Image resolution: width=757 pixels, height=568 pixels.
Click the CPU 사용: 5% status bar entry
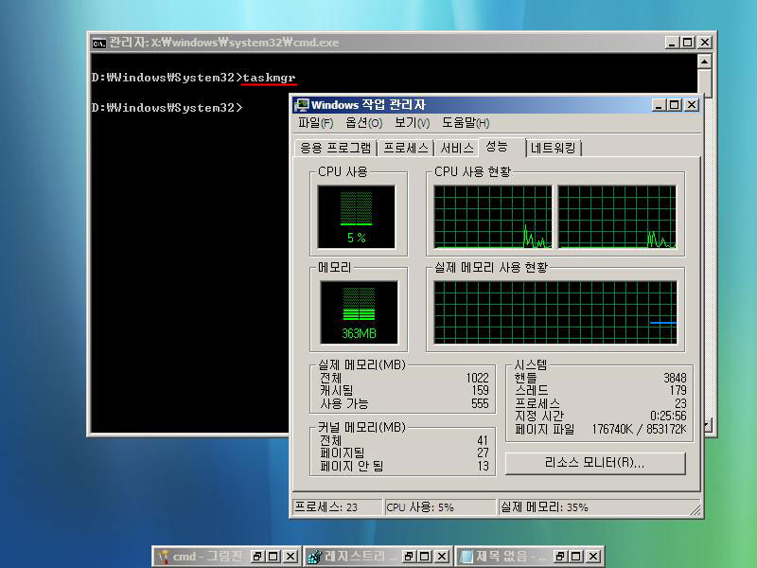pyautogui.click(x=440, y=507)
